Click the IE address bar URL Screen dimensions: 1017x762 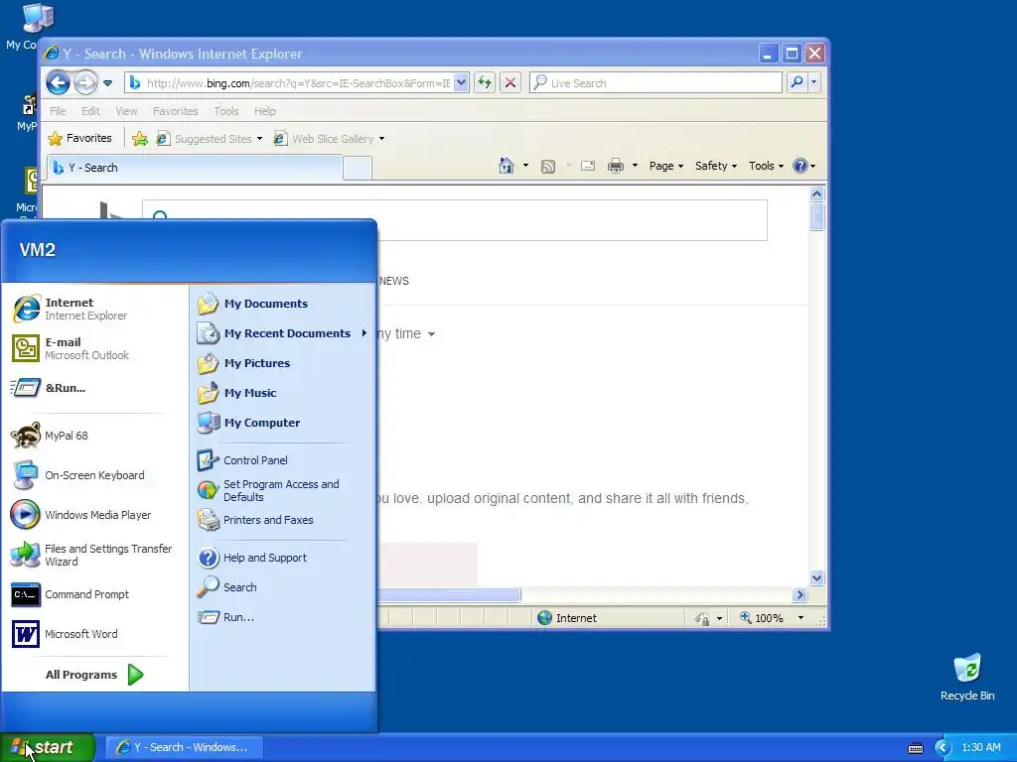[x=298, y=83]
